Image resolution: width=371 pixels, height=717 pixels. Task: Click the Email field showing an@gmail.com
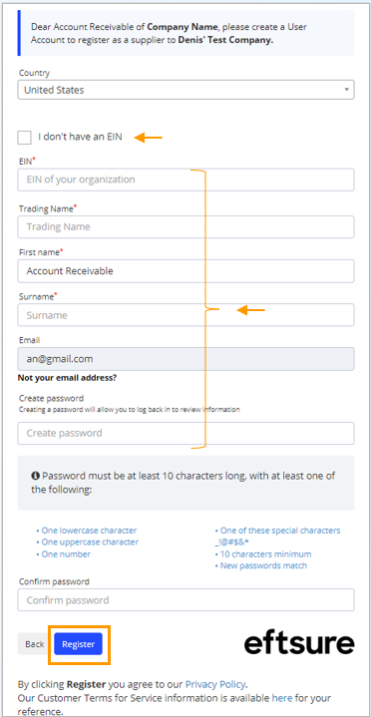(185, 359)
